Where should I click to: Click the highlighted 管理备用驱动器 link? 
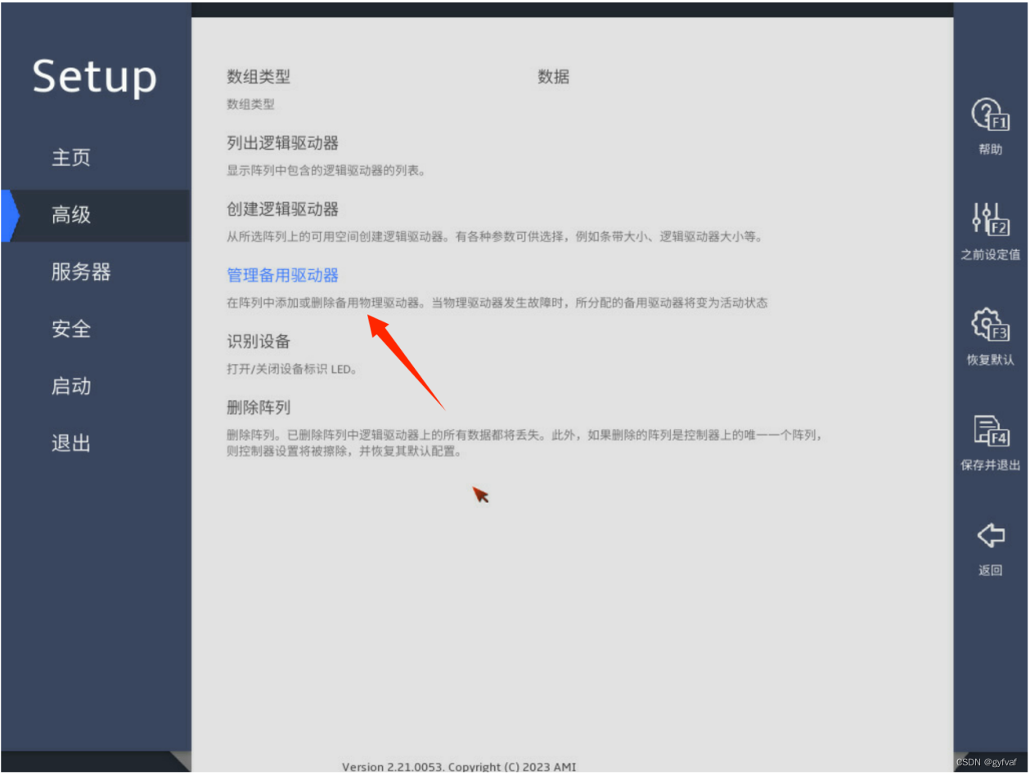282,276
